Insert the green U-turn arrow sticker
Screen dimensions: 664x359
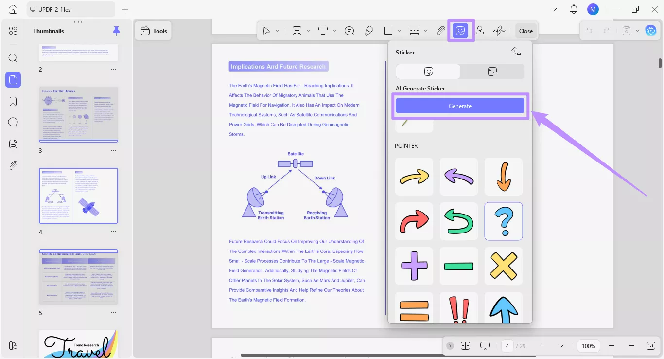[x=459, y=221]
